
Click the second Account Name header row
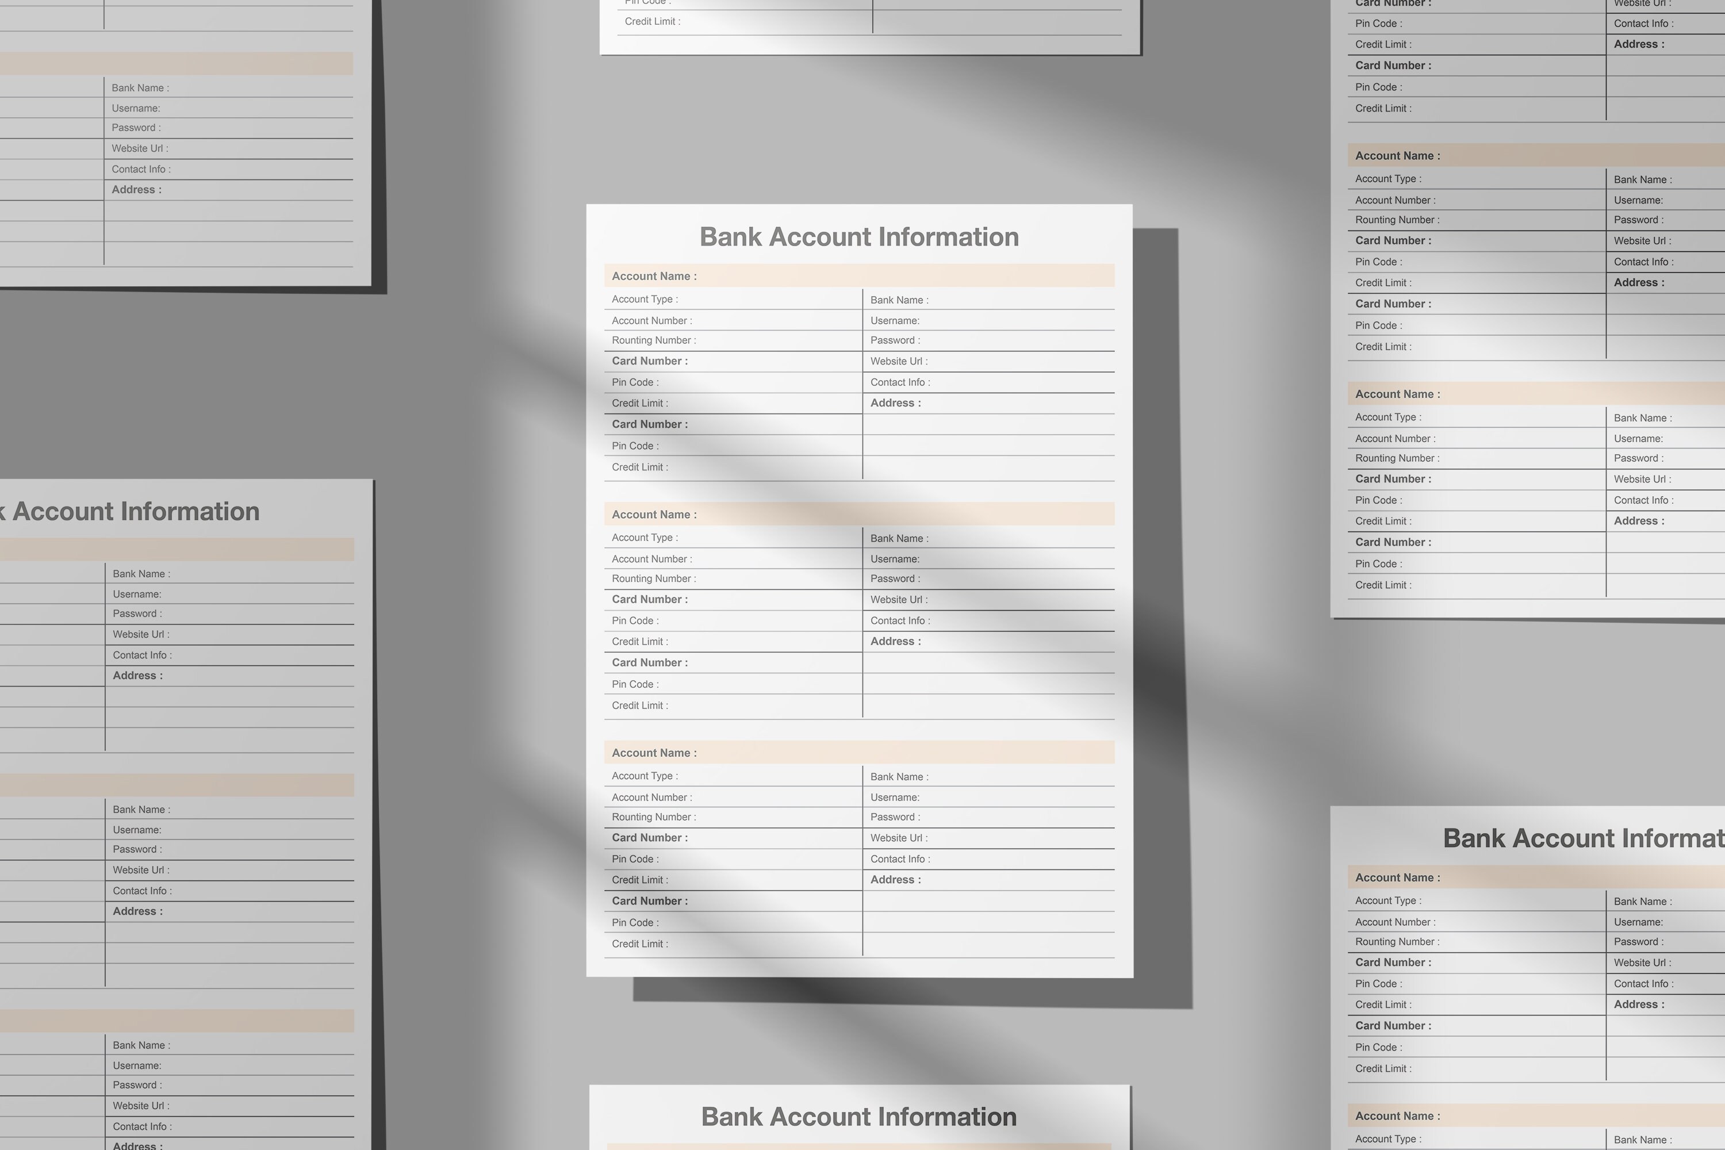click(858, 513)
